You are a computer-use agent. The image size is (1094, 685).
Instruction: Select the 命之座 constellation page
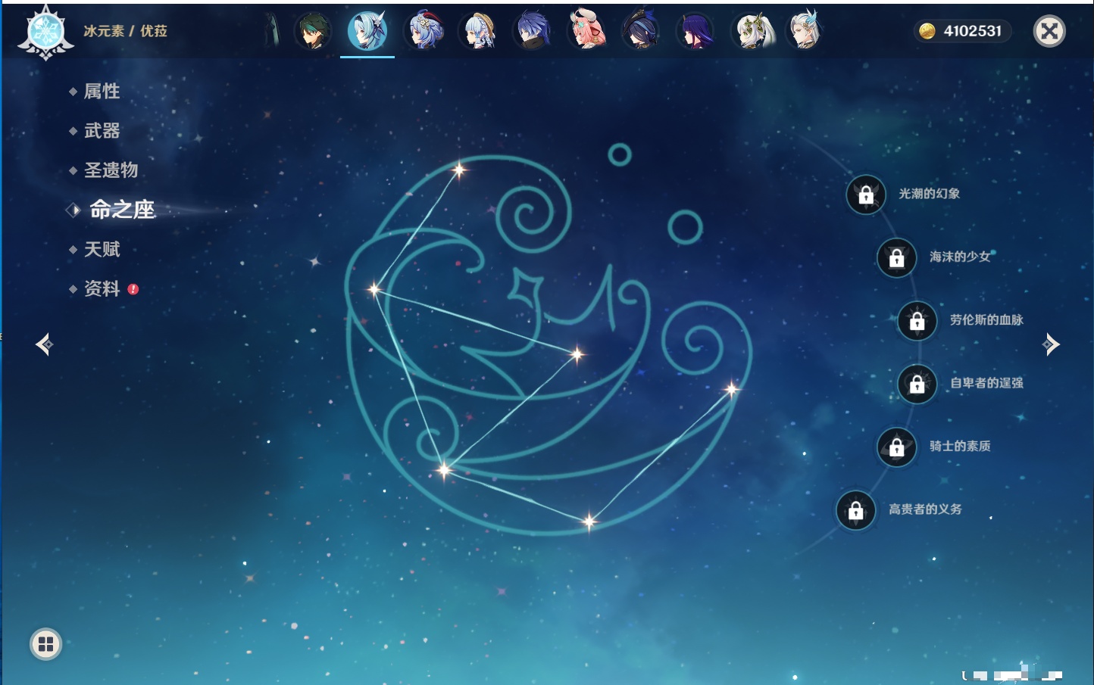pos(121,210)
